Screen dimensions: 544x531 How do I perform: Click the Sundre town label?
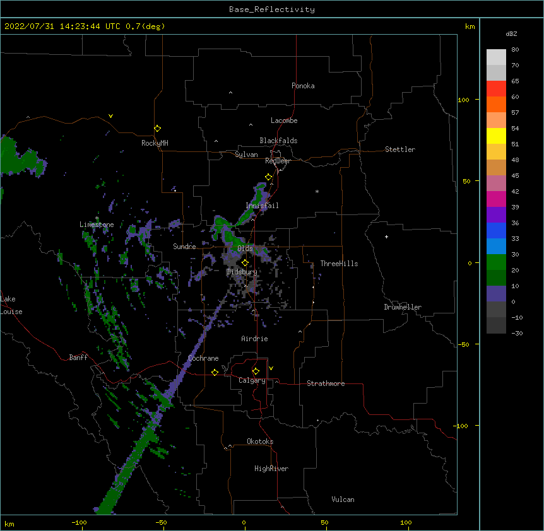[x=184, y=247]
